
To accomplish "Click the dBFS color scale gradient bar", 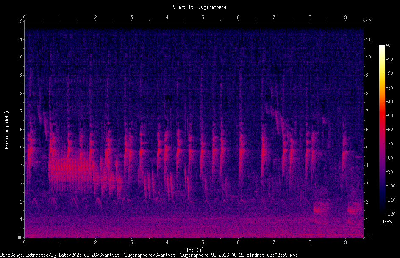I will coord(382,130).
